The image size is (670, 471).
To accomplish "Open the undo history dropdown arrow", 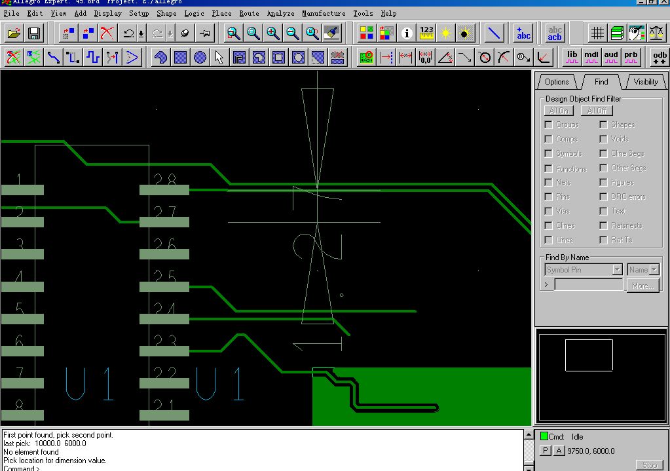I will (x=141, y=33).
